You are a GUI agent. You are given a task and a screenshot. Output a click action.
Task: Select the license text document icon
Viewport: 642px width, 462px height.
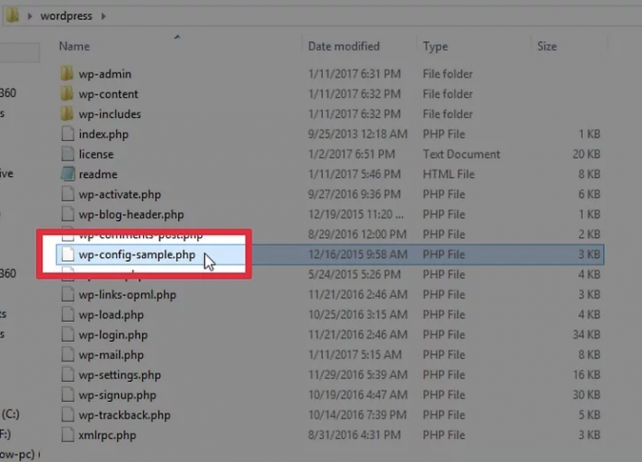click(66, 154)
